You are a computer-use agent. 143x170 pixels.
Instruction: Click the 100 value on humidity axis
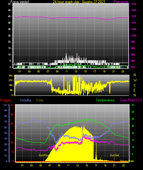(x=5, y=105)
